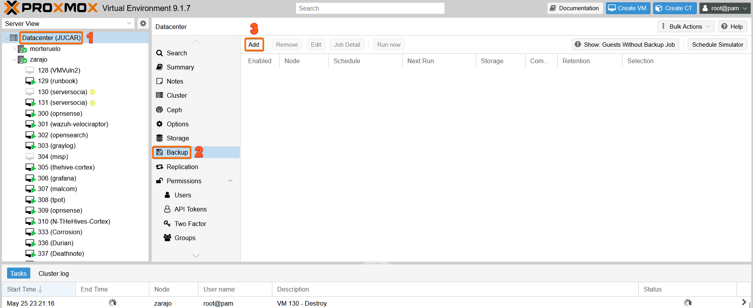Click the Create VM button
Image resolution: width=753 pixels, height=308 pixels.
(628, 8)
